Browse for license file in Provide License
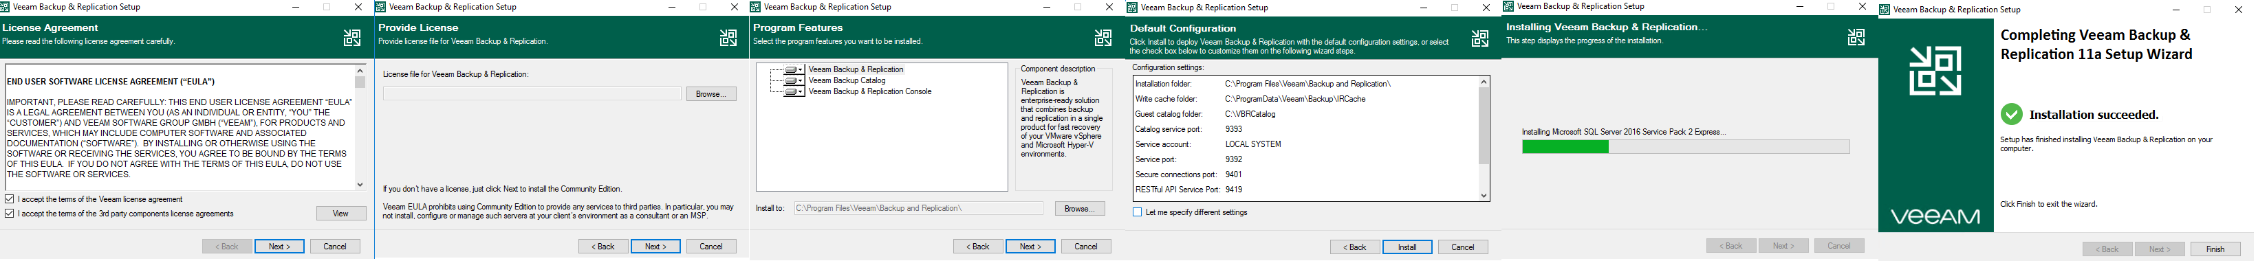The width and height of the screenshot is (2258, 261). click(711, 93)
